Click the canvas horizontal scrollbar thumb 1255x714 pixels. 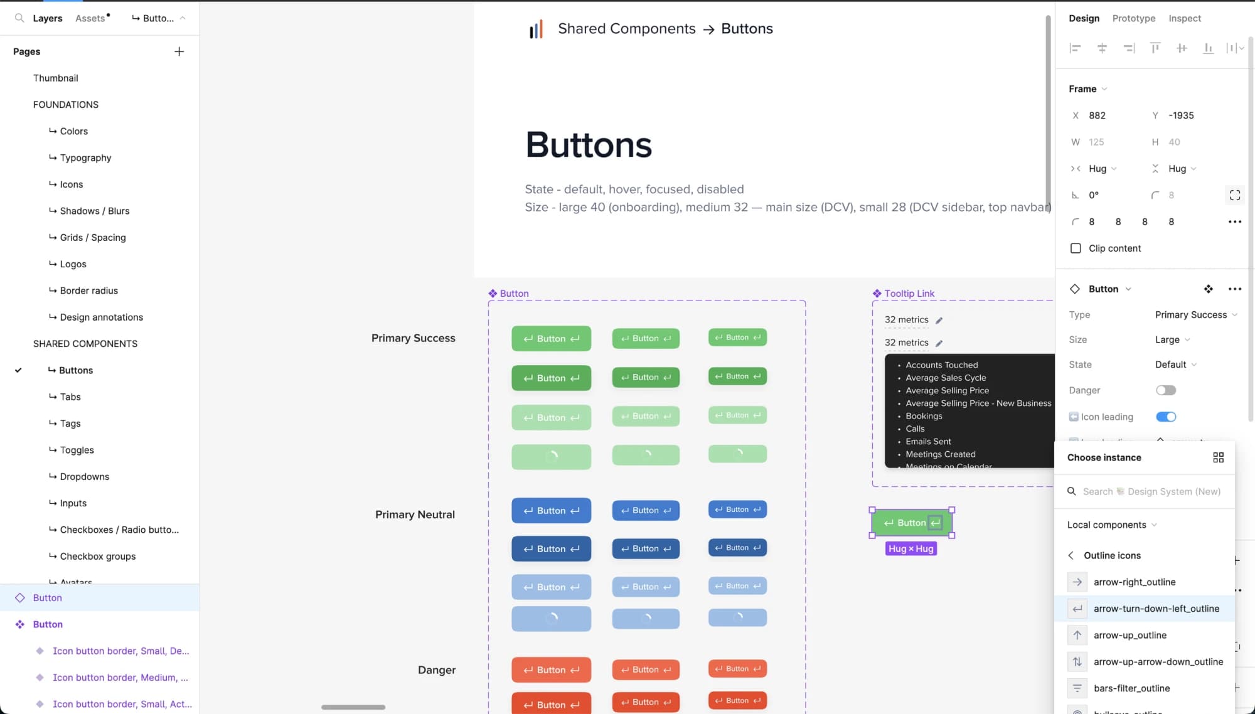[x=353, y=707]
